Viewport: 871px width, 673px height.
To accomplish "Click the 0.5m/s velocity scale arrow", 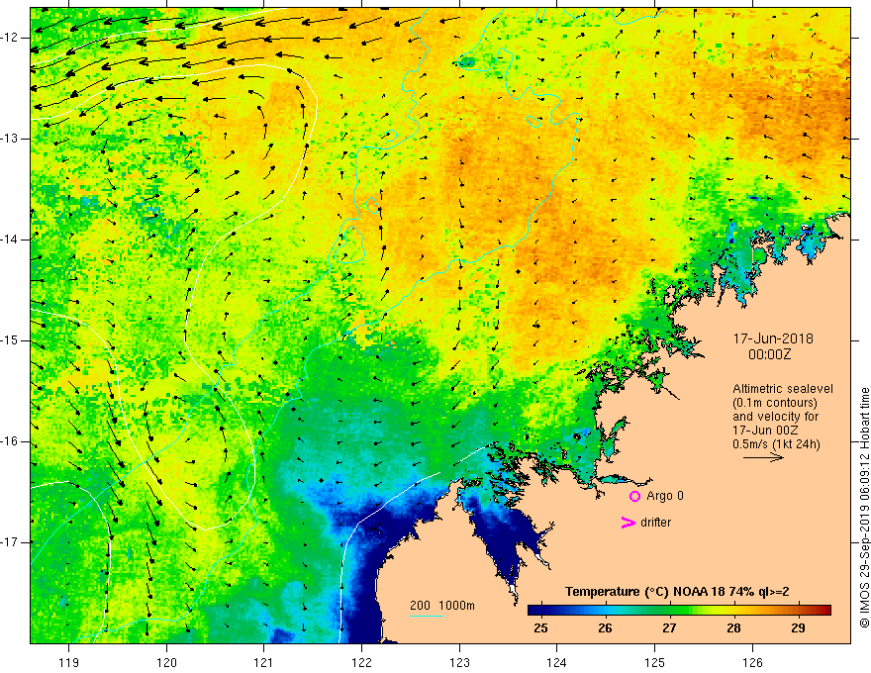I will coord(763,457).
